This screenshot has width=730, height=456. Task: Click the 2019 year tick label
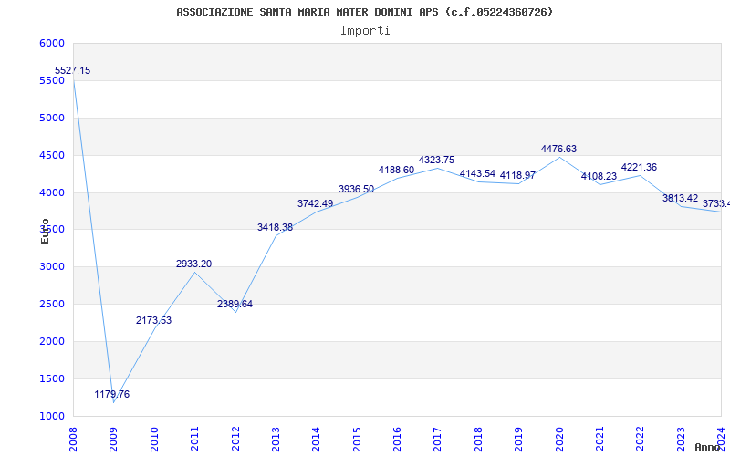tap(518, 440)
